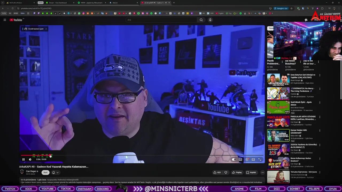
Task: Click the browser back arrow
Action: click(x=3, y=8)
